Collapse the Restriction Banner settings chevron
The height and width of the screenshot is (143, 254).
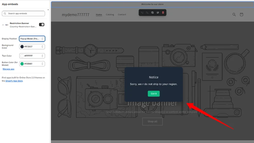tap(3, 25)
